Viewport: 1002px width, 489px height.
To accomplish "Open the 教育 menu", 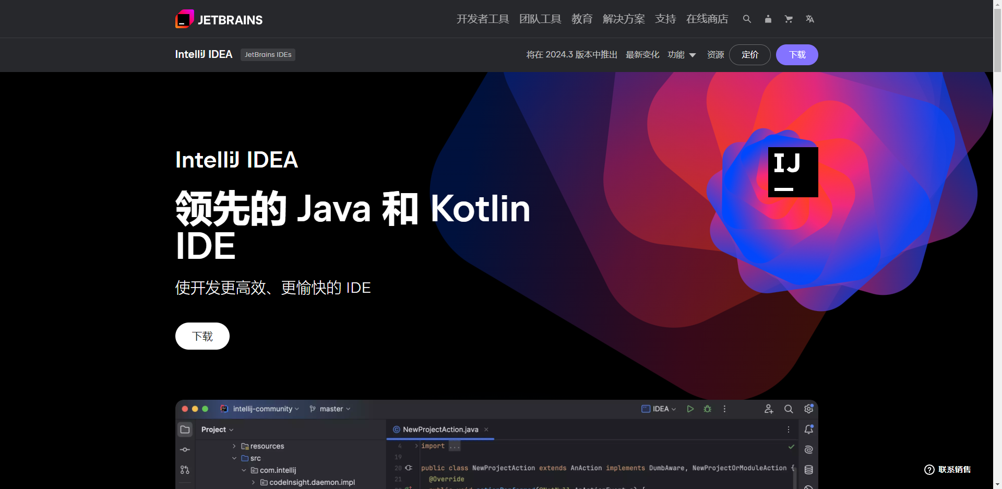I will [582, 19].
